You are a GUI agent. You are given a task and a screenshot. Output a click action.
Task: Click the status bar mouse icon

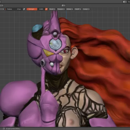pyautogui.click(x=4, y=129)
